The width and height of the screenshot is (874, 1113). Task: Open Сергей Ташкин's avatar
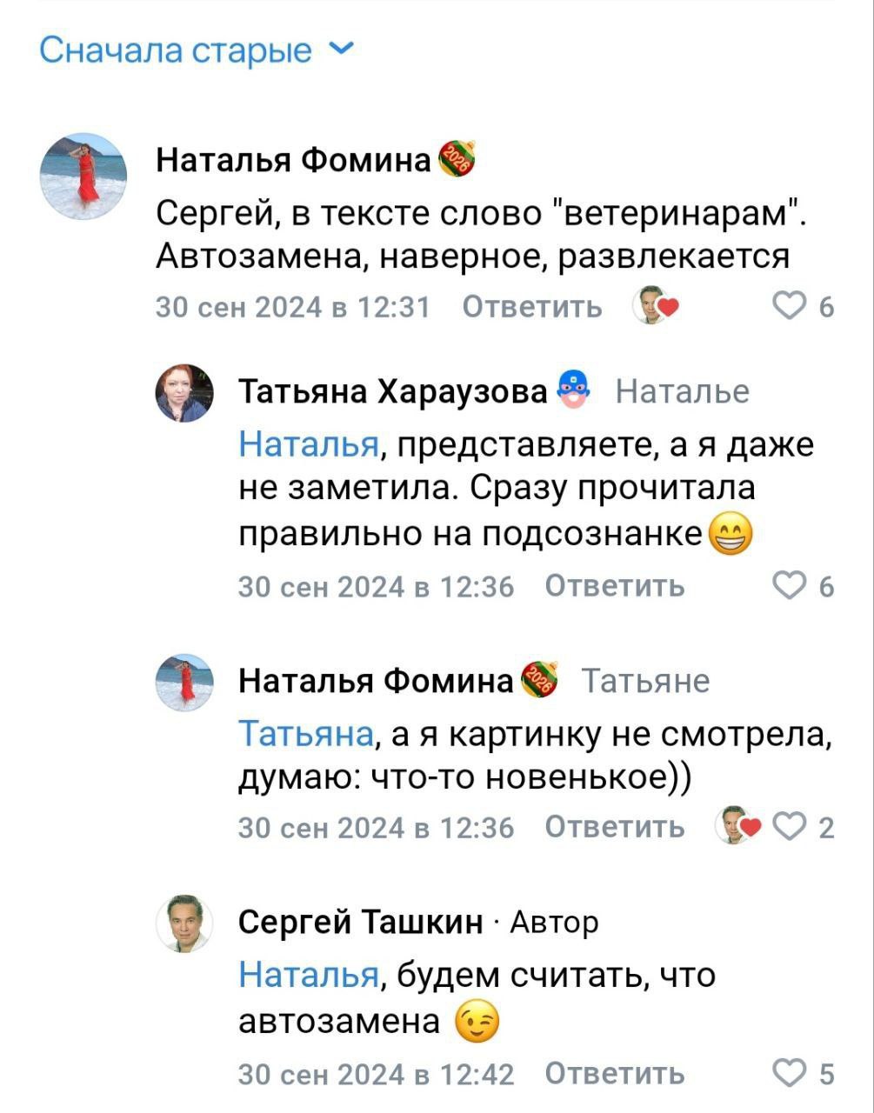tap(184, 923)
